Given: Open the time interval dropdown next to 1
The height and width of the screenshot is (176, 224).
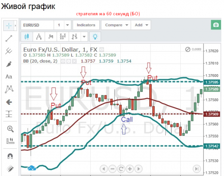Looking at the screenshot, I should pyautogui.click(x=67, y=25).
